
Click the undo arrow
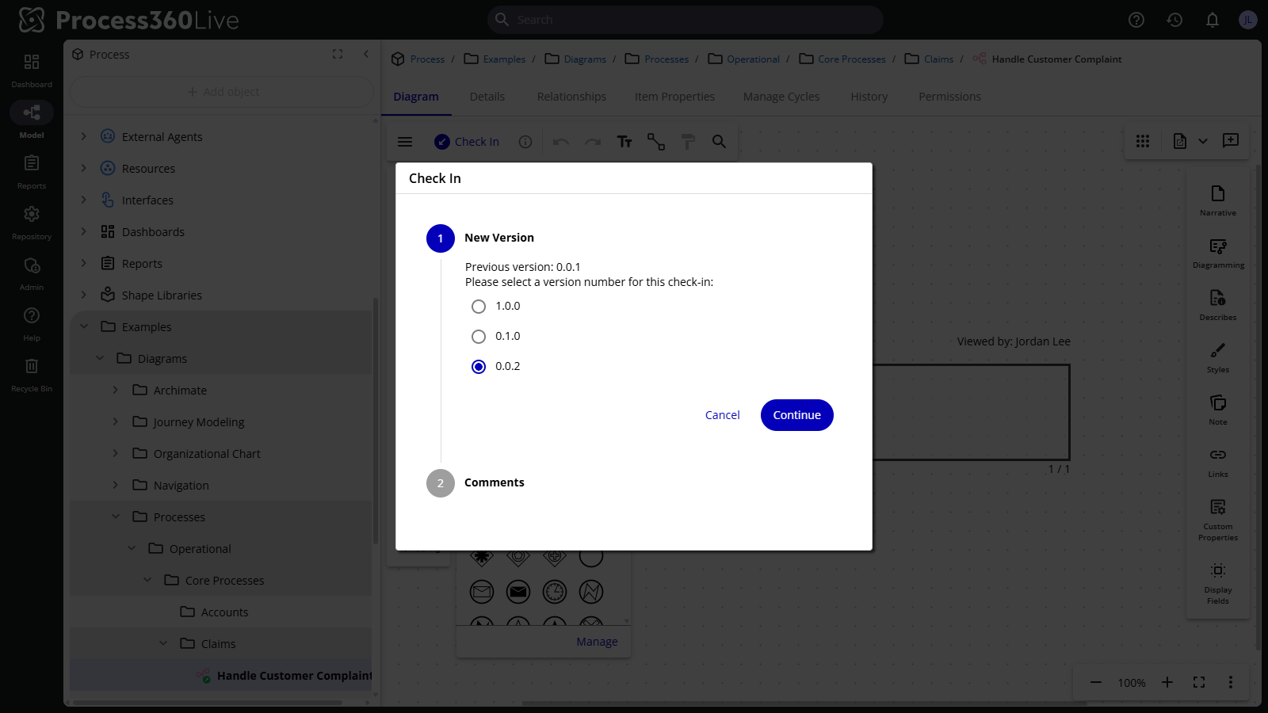tap(561, 142)
